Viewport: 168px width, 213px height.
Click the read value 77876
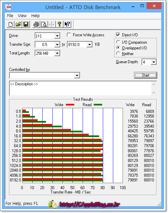pos(149,151)
